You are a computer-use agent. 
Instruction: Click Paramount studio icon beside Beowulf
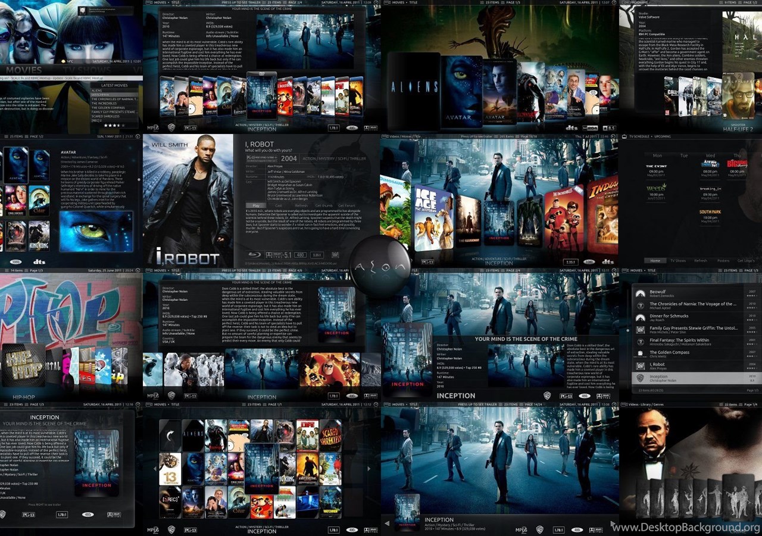tap(640, 294)
